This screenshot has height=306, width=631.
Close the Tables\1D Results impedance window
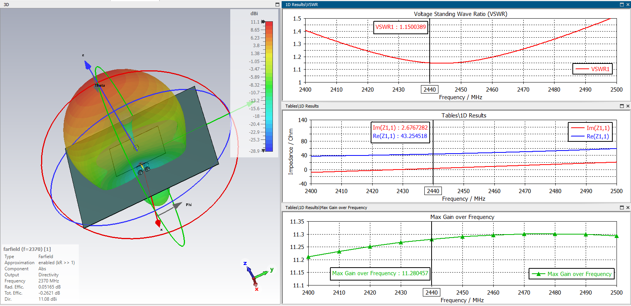[x=628, y=106]
